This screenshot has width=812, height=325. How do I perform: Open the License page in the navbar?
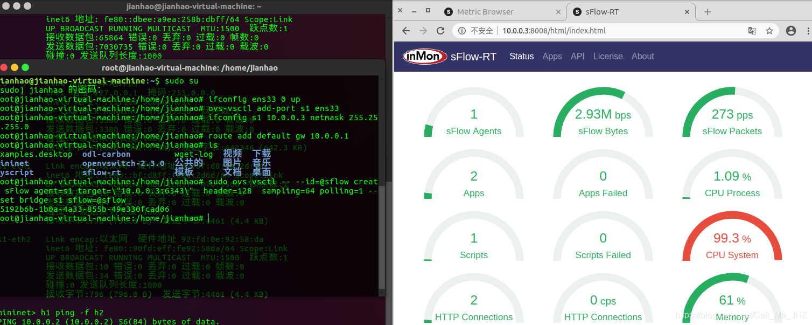[x=608, y=56]
